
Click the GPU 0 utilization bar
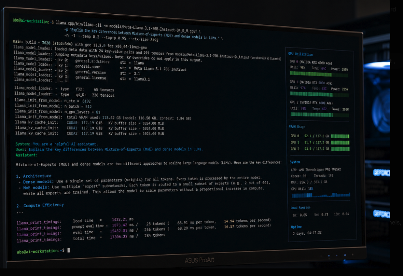click(x=319, y=74)
